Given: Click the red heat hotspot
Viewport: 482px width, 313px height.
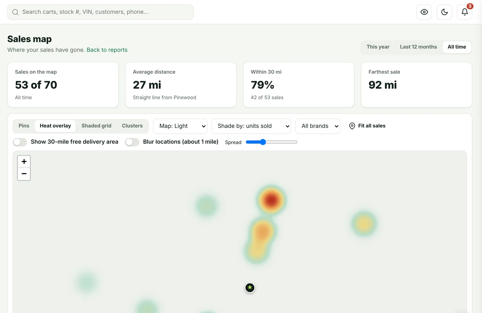Looking at the screenshot, I should pyautogui.click(x=271, y=200).
